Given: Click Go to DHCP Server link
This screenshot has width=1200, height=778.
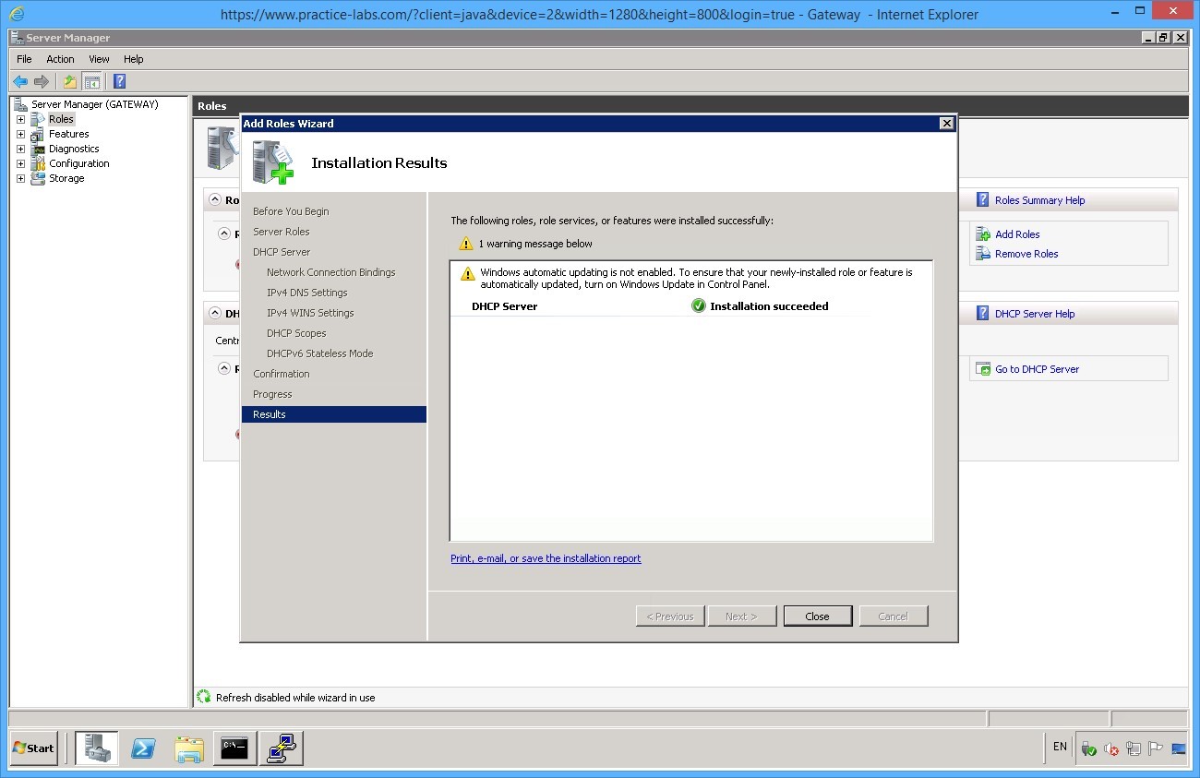Looking at the screenshot, I should pyautogui.click(x=1037, y=369).
